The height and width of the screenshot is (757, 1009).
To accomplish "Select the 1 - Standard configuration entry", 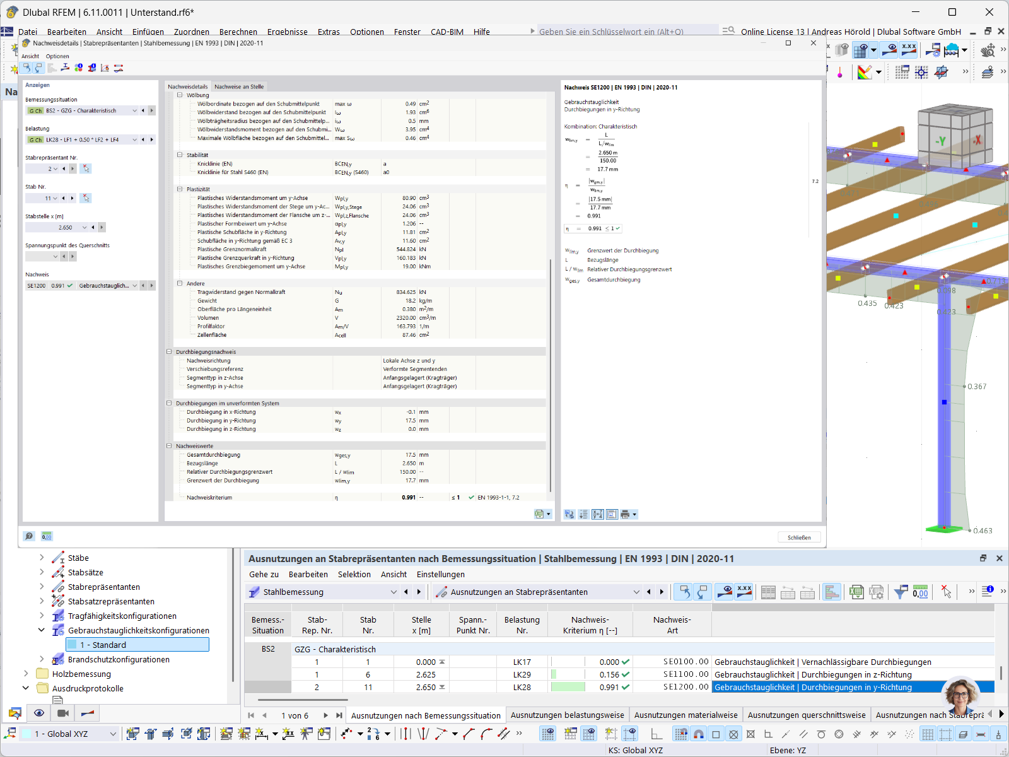I will point(103,644).
